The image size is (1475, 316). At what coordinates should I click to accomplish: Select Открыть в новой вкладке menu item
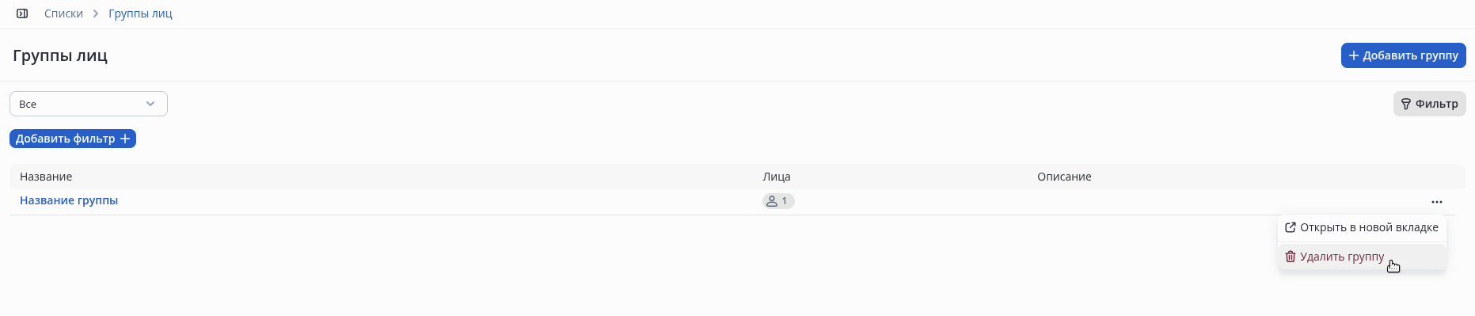coord(1362,227)
